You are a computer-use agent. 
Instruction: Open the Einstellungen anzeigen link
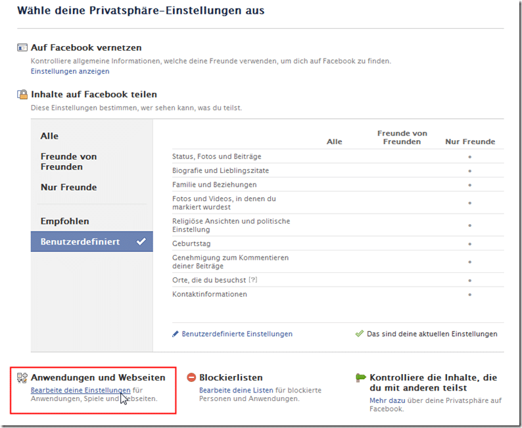(x=70, y=71)
